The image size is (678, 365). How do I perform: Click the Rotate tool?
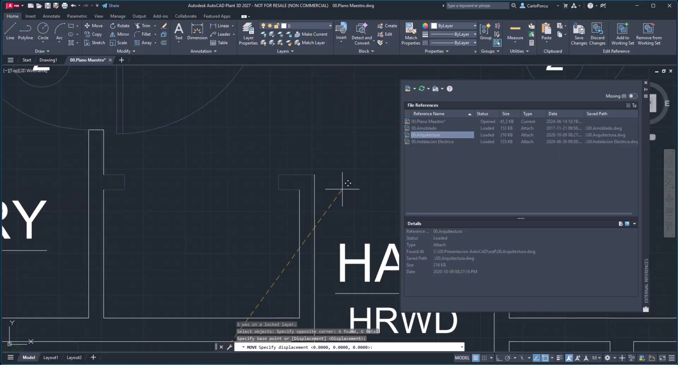[x=120, y=26]
